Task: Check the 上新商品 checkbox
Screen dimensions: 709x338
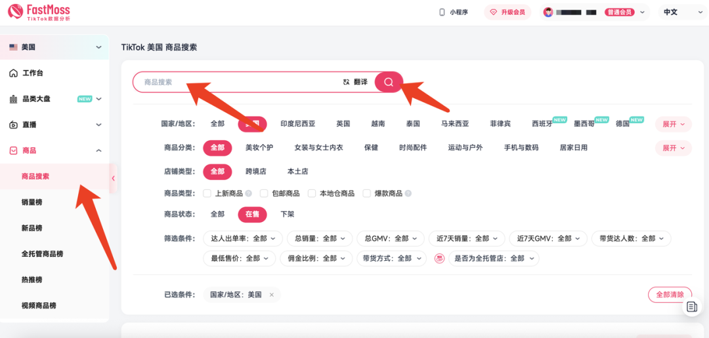Action: 207,193
